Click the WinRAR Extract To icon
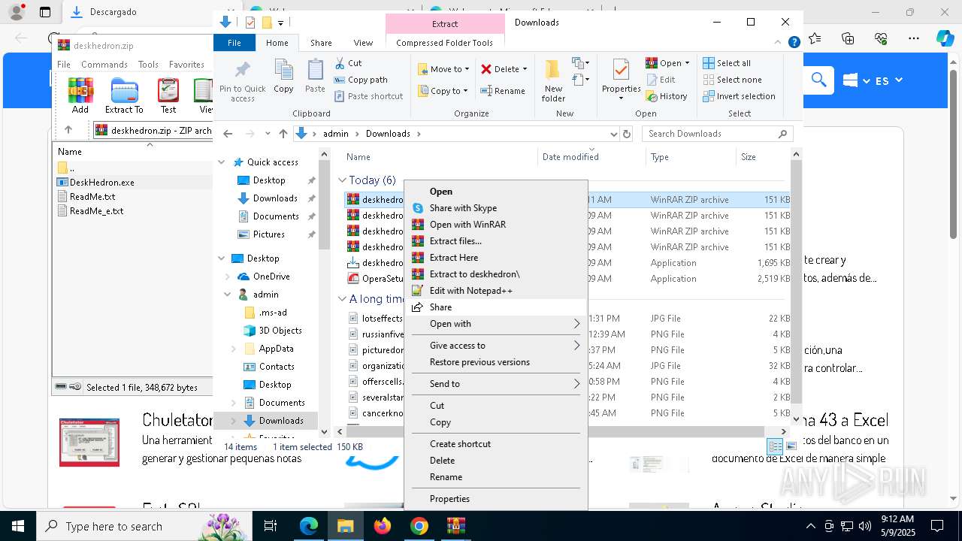The image size is (962, 541). click(x=124, y=95)
